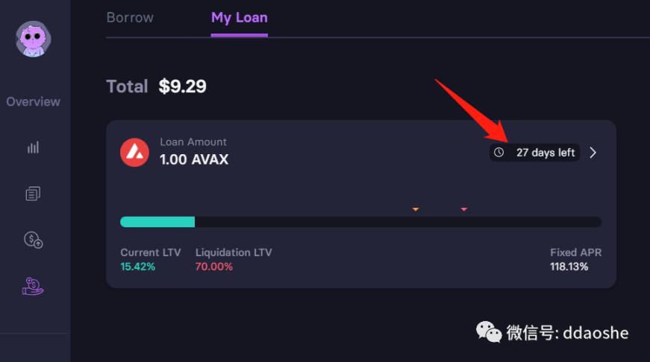Click the WeChat logo watermark
The height and width of the screenshot is (362, 650).
(x=490, y=332)
